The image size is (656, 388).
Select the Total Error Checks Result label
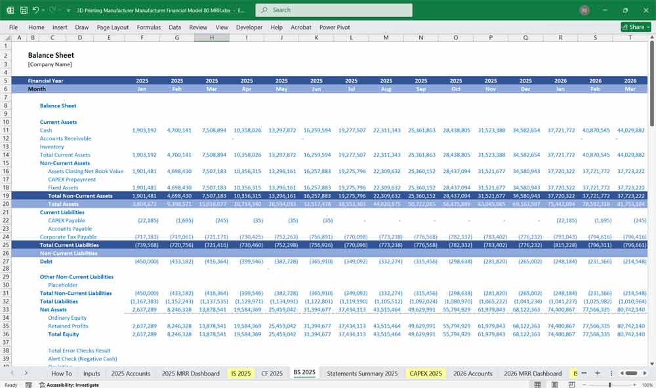click(79, 351)
